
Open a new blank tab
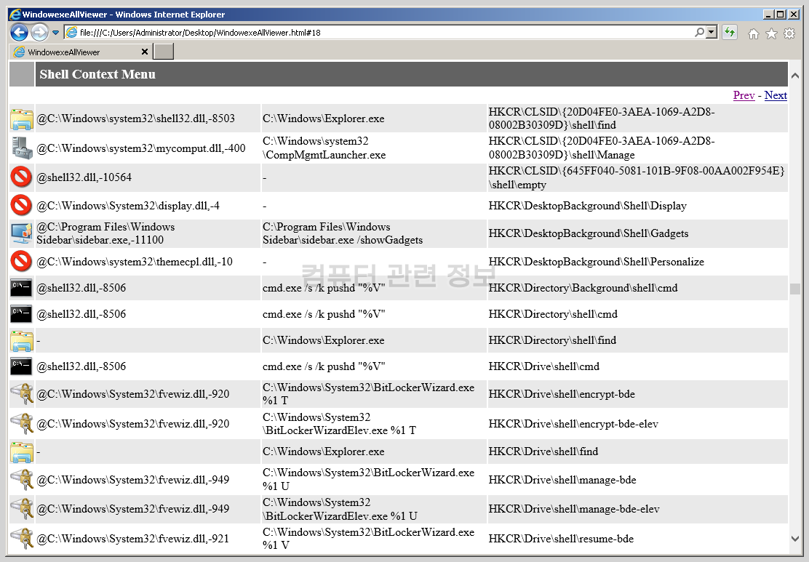164,52
